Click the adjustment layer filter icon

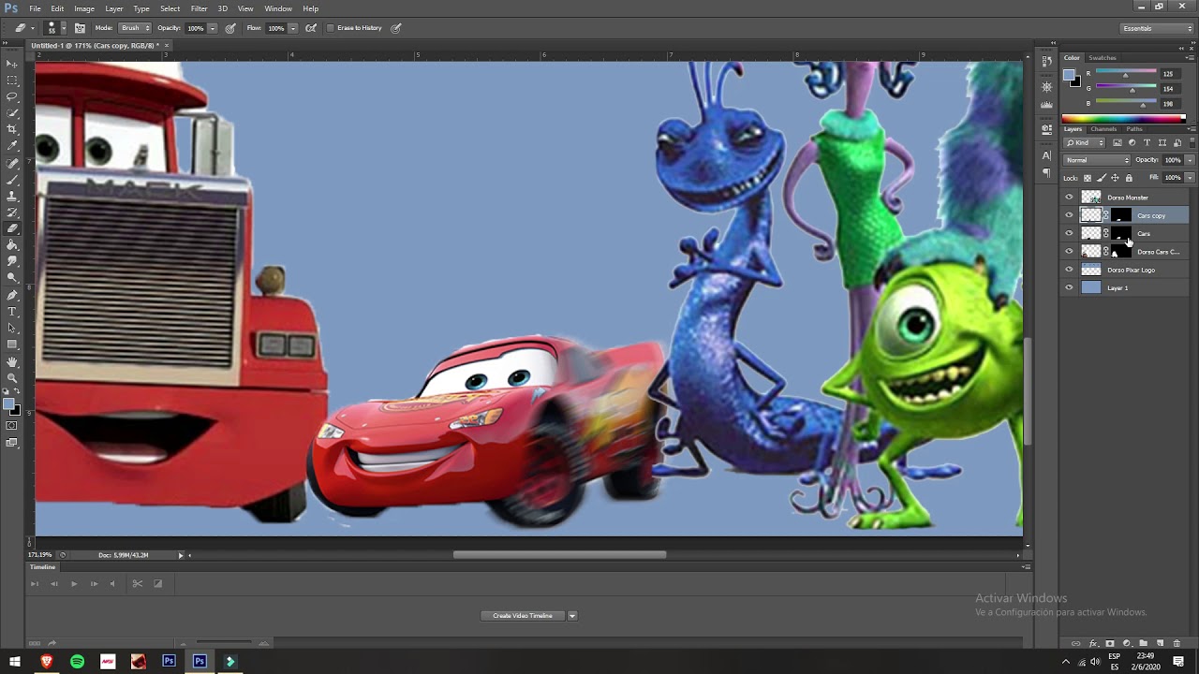1132,142
